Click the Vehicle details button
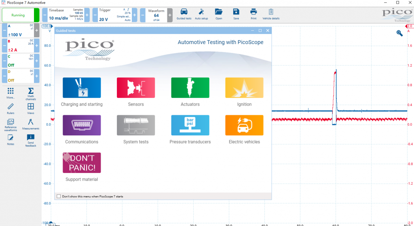Image resolution: width=414 pixels, height=226 pixels. (271, 13)
